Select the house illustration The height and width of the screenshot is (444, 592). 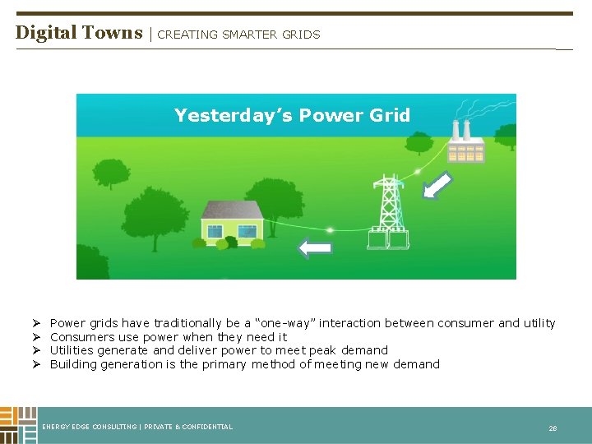(231, 224)
